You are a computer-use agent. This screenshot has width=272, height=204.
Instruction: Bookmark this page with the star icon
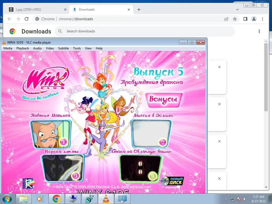(x=235, y=19)
